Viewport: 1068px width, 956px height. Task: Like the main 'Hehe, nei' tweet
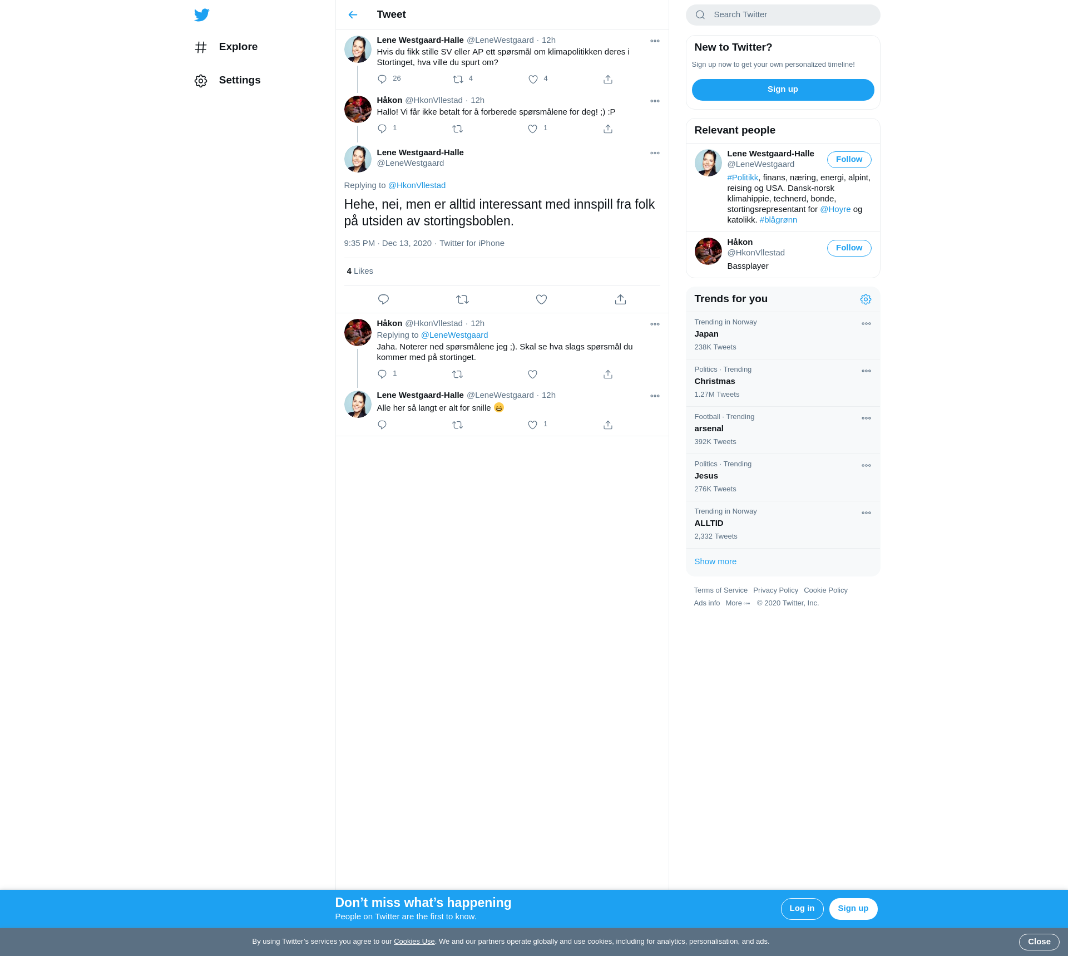[541, 299]
